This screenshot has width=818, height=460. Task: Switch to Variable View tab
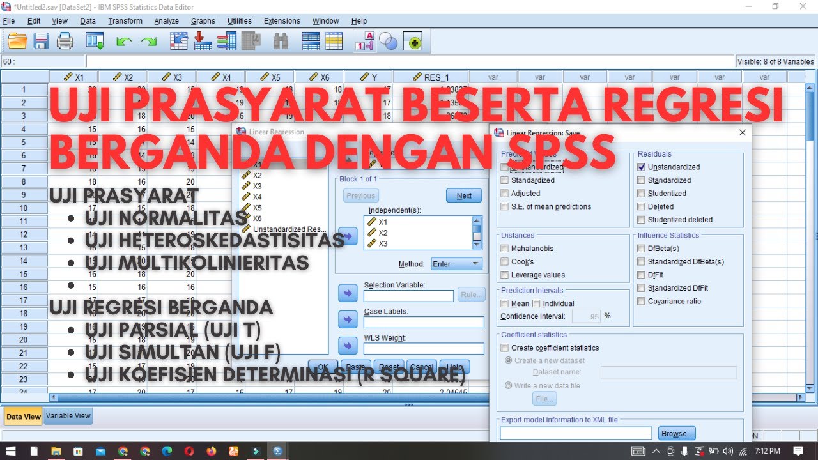[x=68, y=415]
